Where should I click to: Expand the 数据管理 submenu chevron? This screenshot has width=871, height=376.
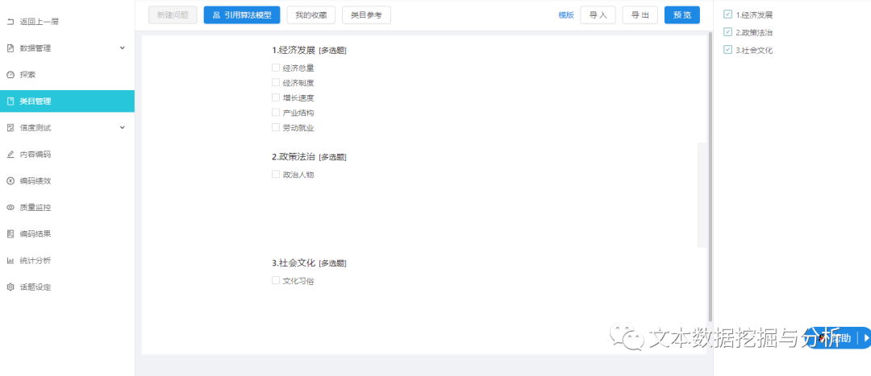click(x=123, y=48)
